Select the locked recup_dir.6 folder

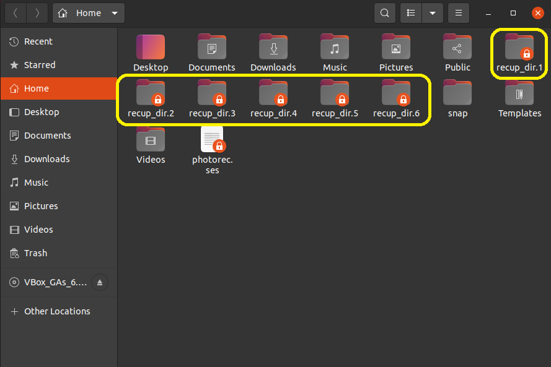coord(396,93)
